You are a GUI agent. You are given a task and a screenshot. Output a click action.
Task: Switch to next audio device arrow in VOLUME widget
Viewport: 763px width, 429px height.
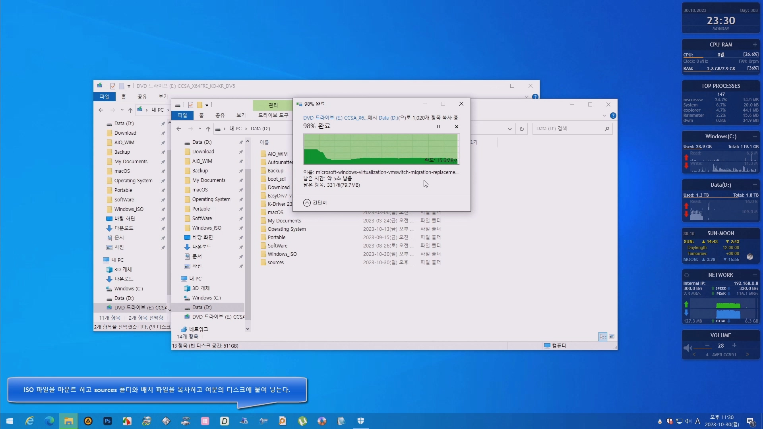(x=747, y=355)
